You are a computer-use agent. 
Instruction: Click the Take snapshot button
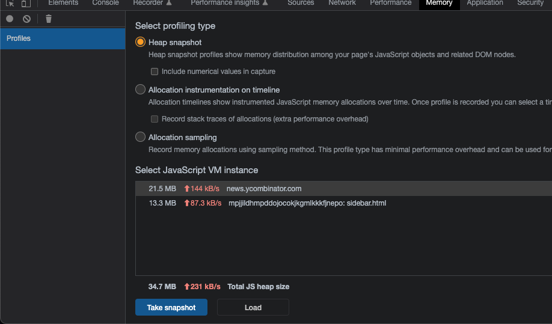171,307
